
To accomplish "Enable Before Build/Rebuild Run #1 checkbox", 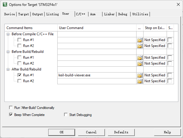I will [x=20, y=58].
